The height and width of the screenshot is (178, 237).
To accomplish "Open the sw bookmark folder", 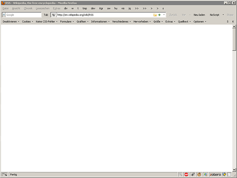I will (x=109, y=8).
